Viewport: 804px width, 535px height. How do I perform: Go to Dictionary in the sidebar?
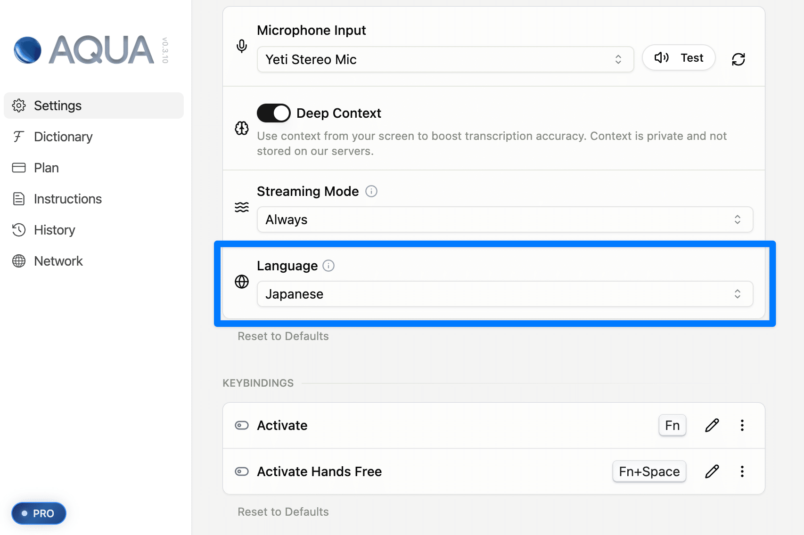(x=63, y=137)
